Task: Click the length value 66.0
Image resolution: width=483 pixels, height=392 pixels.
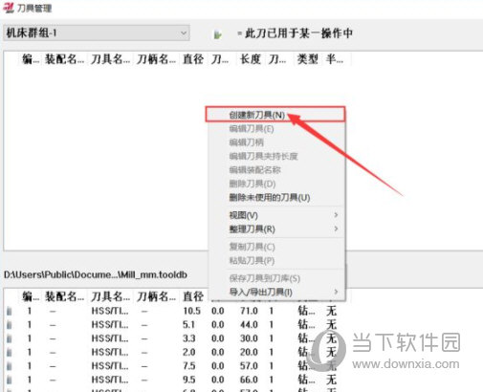Action: (249, 380)
